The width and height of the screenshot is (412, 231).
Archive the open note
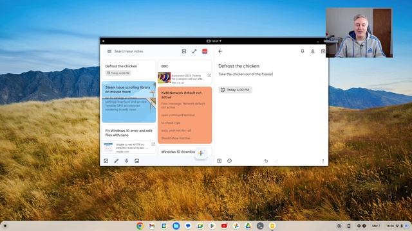323,51
